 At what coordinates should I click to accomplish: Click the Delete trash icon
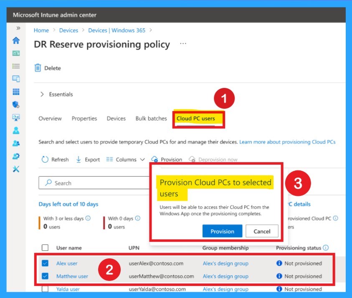pos(38,68)
